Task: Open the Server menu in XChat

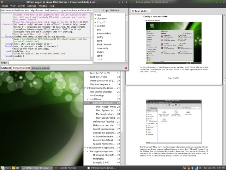Action: coord(22,6)
